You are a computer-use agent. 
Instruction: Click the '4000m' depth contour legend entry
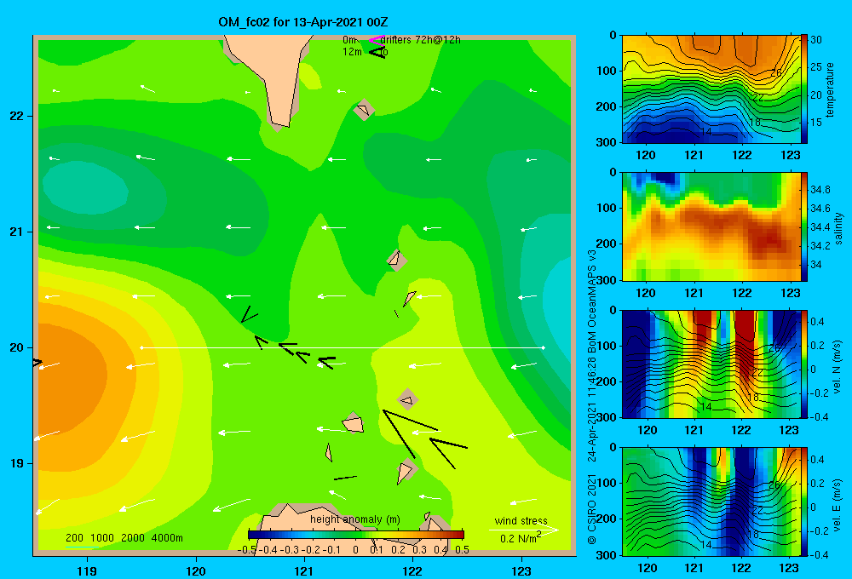pyautogui.click(x=167, y=538)
